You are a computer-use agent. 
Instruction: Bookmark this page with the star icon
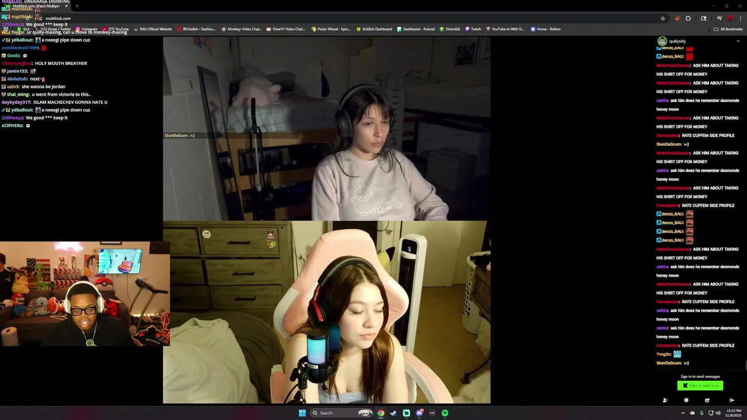pyautogui.click(x=663, y=18)
